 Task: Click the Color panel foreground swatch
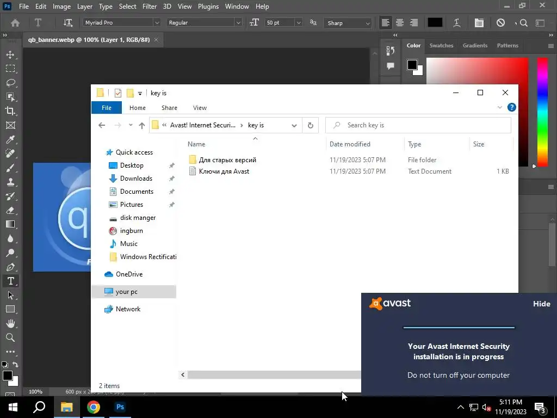coord(412,65)
